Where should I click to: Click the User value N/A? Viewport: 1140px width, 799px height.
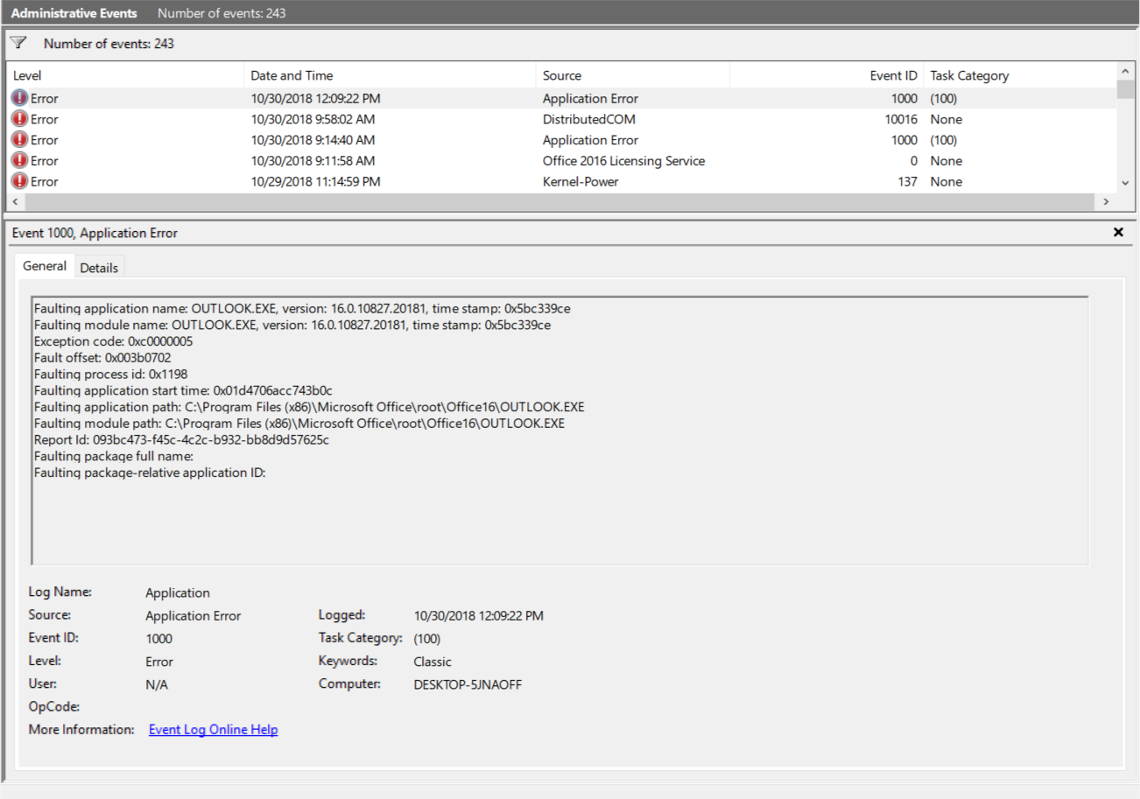click(157, 685)
